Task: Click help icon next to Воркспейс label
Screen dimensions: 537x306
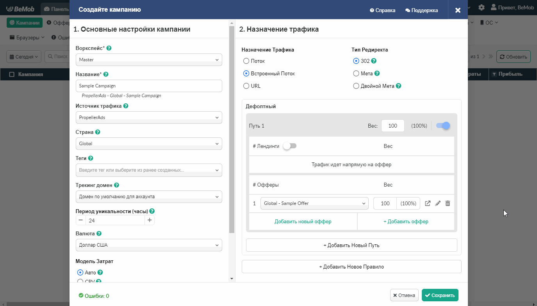Action: pos(109,48)
